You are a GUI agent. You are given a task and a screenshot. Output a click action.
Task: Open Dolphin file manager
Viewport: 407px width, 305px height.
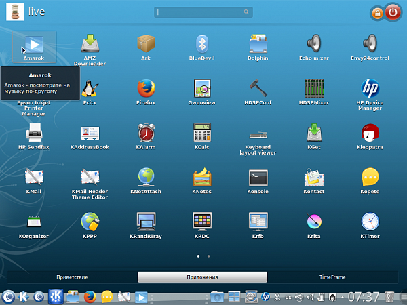[x=258, y=47]
